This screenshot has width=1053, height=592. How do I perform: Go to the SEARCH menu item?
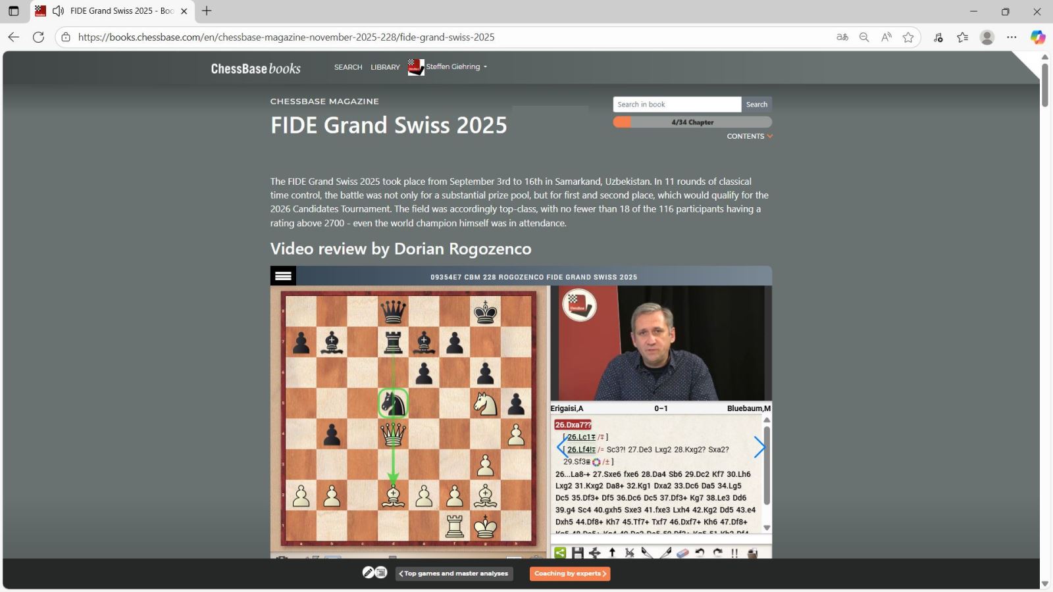pos(348,67)
